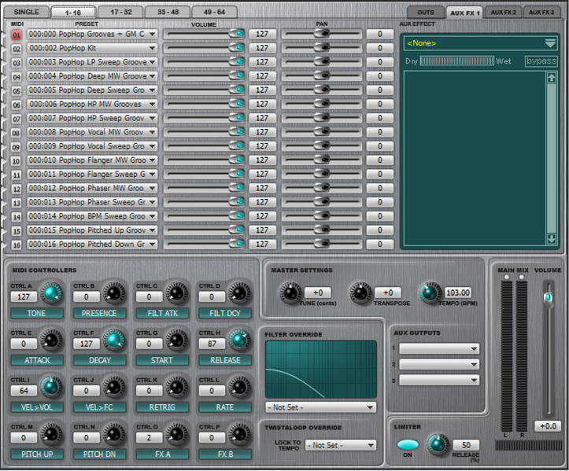
Task: Click the Tempo value field 103.00
Action: pyautogui.click(x=458, y=293)
